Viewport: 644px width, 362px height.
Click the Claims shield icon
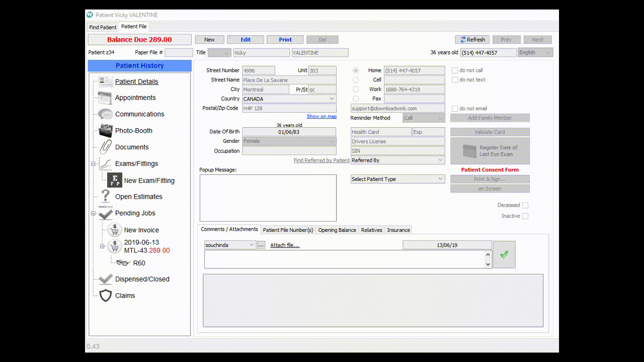[106, 296]
